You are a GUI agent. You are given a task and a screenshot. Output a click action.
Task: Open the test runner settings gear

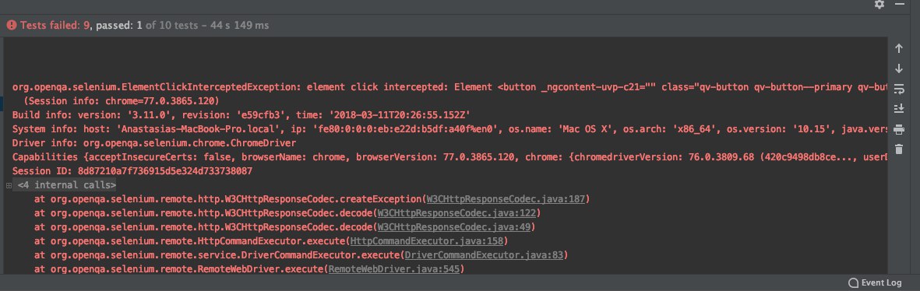click(879, 4)
